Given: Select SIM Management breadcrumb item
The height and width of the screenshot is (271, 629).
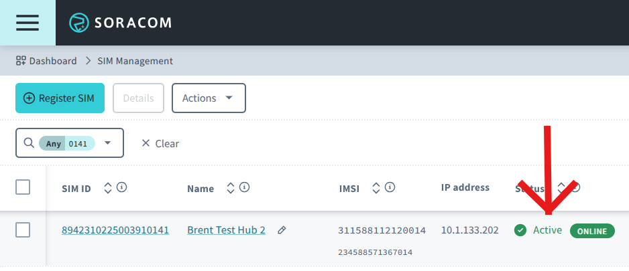Looking at the screenshot, I should (135, 61).
